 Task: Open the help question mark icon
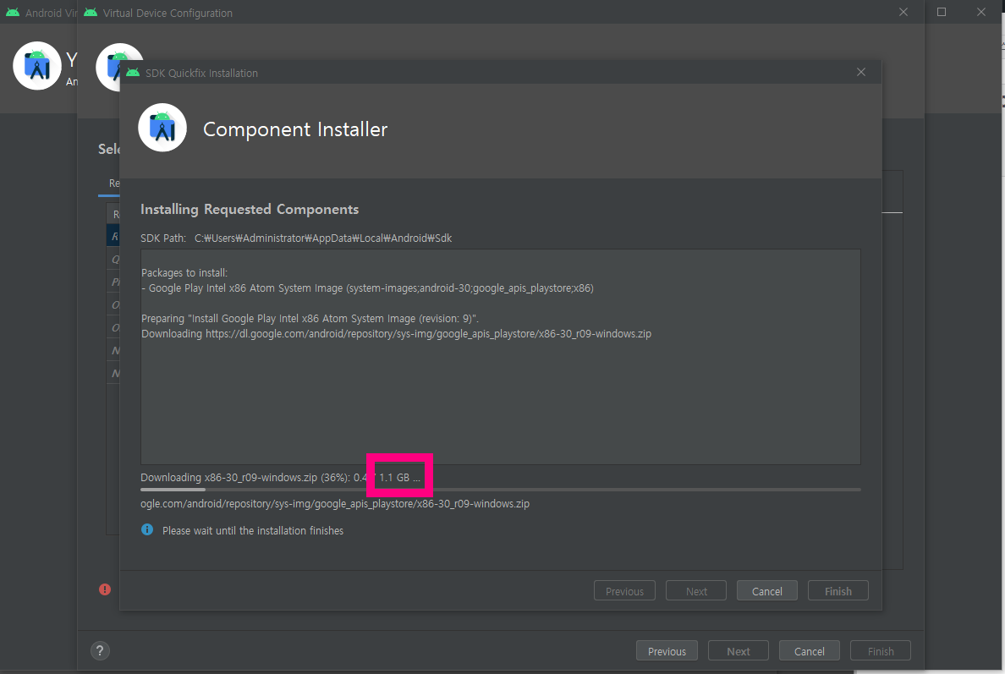[x=100, y=651]
